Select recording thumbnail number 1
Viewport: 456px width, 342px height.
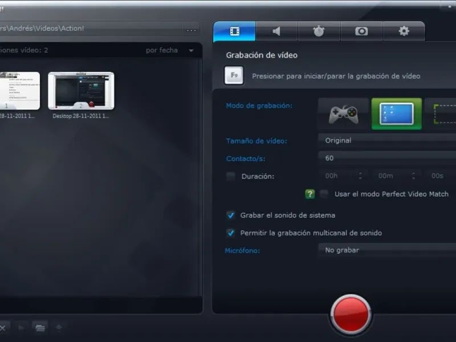click(20, 91)
